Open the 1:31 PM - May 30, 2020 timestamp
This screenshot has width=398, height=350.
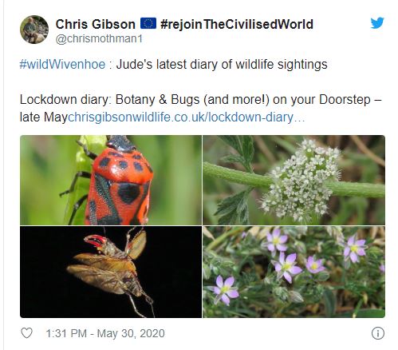coord(105,333)
